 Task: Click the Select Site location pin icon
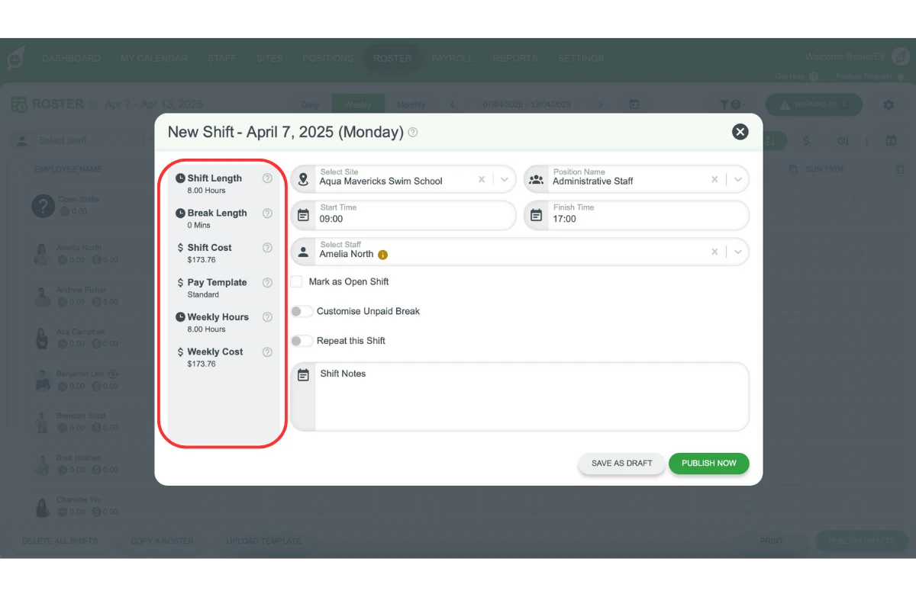coord(303,180)
